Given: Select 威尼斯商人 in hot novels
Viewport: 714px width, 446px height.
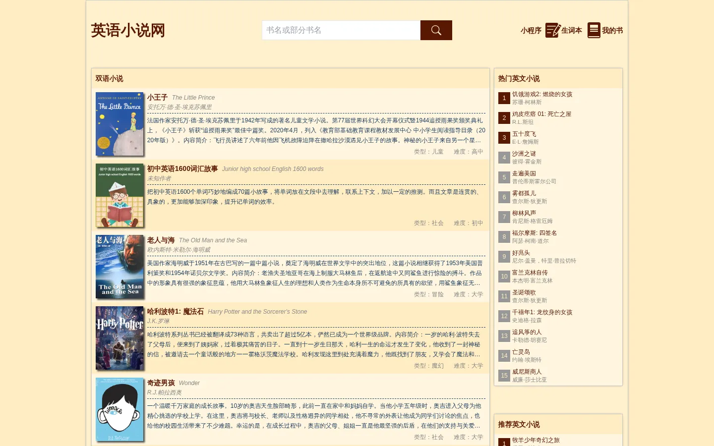Looking at the screenshot, I should click(527, 372).
